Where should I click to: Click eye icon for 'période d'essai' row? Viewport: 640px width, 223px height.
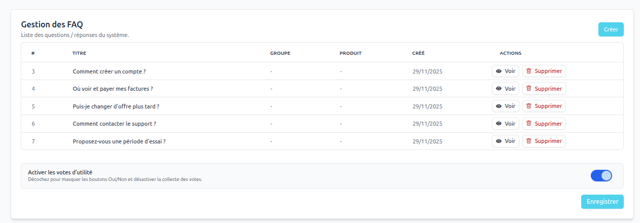(x=499, y=141)
